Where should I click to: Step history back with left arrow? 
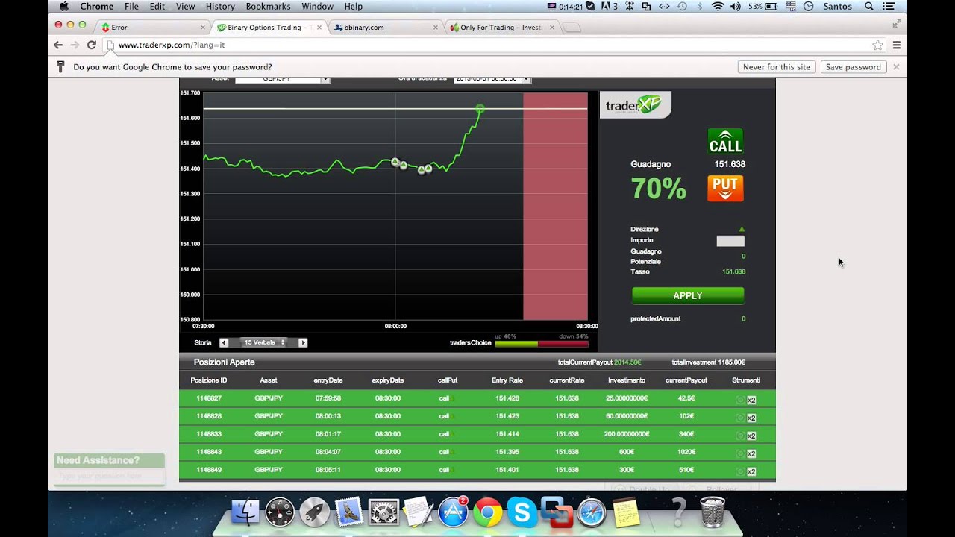(x=224, y=342)
